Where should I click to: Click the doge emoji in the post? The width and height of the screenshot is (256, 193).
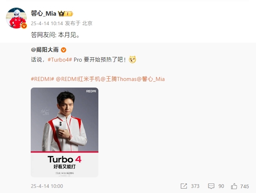pyautogui.click(x=132, y=59)
